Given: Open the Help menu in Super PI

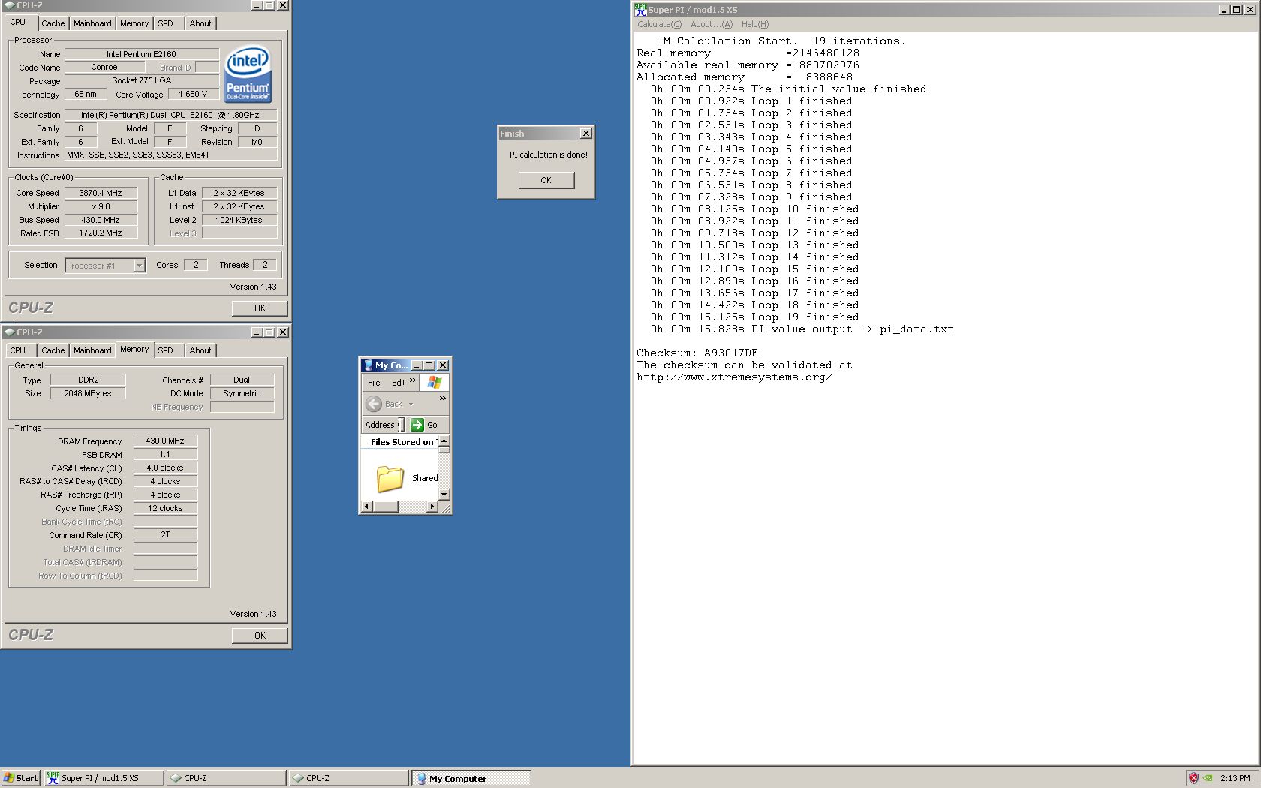Looking at the screenshot, I should tap(755, 24).
